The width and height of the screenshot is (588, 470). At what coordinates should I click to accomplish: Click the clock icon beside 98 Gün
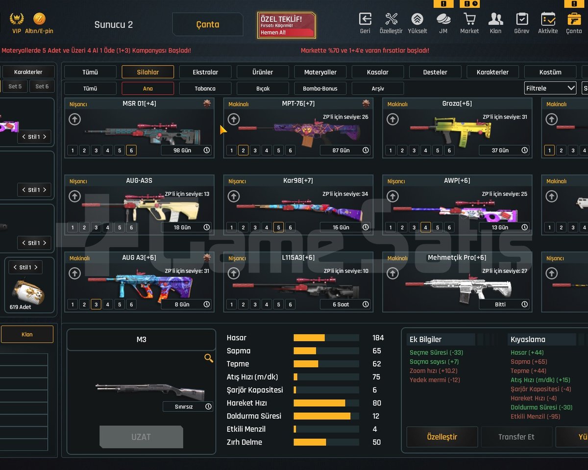click(207, 150)
